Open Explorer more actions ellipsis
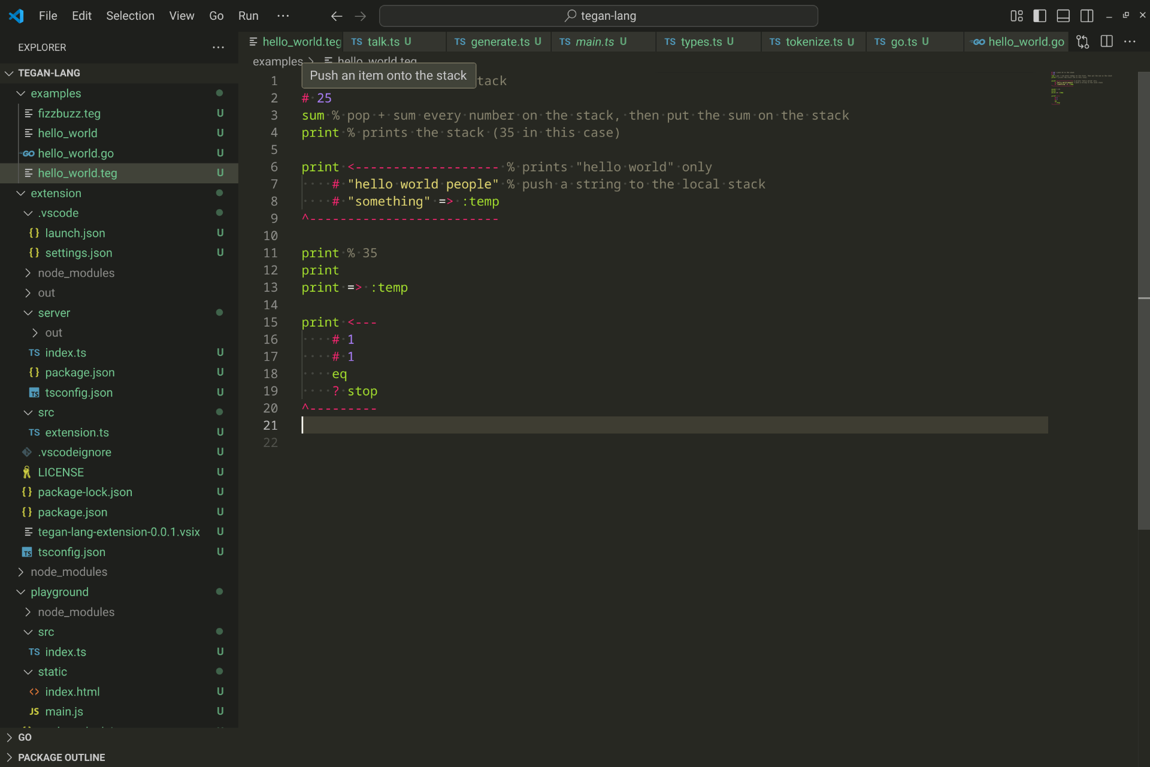 click(218, 47)
